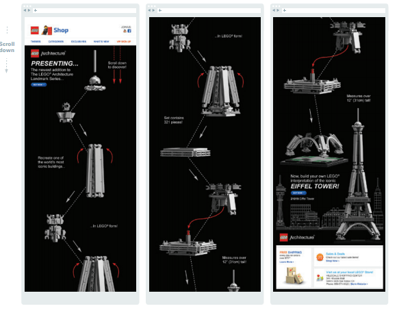The height and width of the screenshot is (315, 399).
Task: Click the back arrow in the '321 pieces' browser window
Action: [x=149, y=10]
